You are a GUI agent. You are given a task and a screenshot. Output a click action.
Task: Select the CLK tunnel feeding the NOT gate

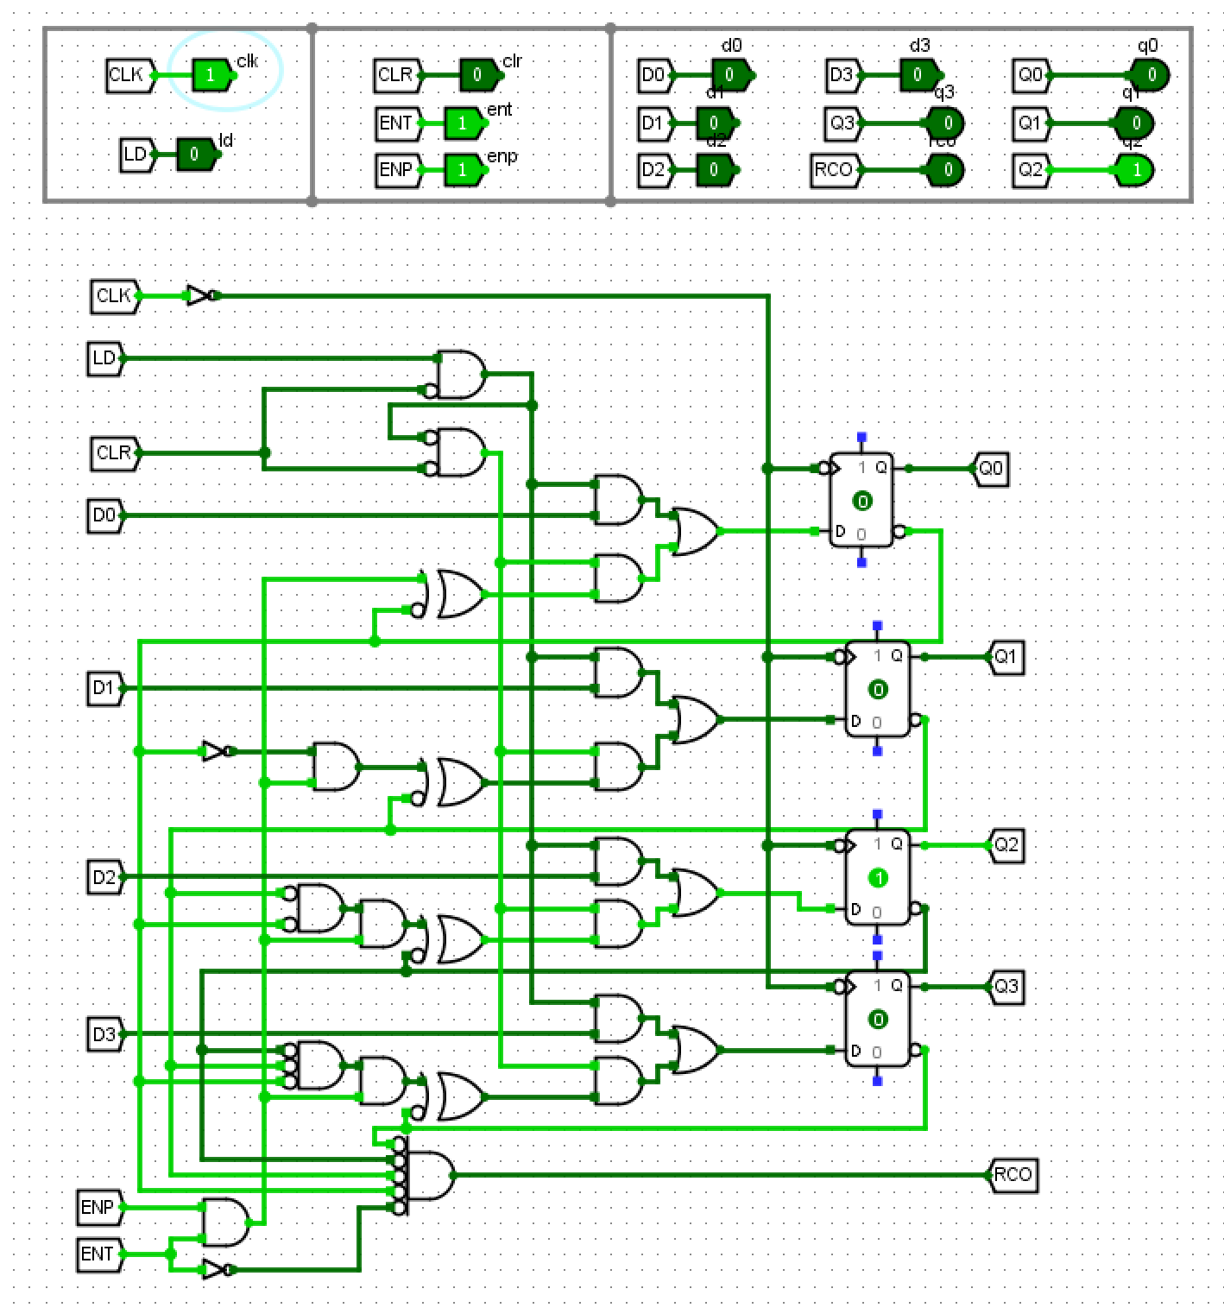click(116, 295)
